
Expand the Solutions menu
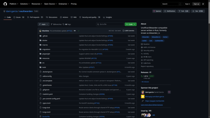[25, 4]
